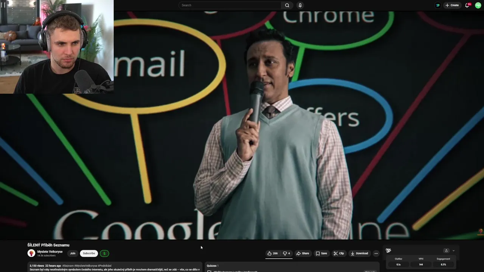The image size is (484, 272).
Task: Create a Clip with scissors button
Action: pyautogui.click(x=339, y=253)
